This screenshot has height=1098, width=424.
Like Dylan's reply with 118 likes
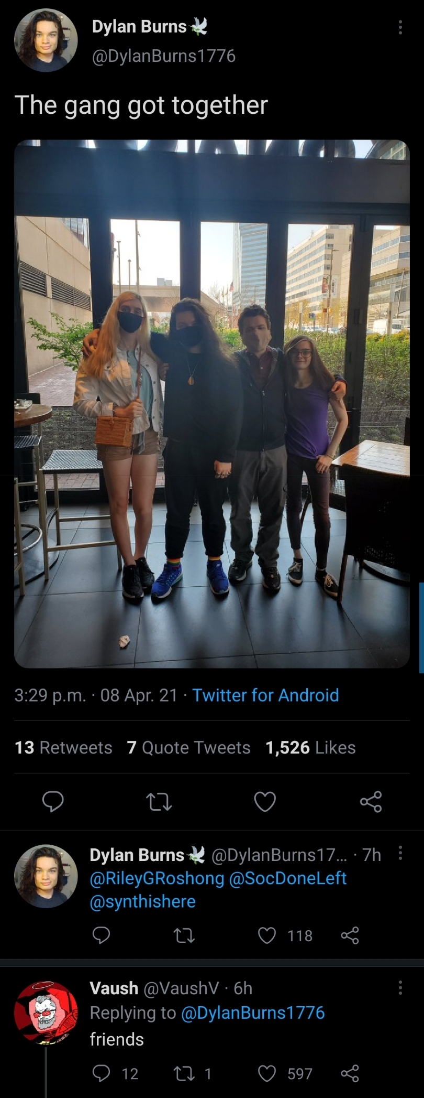[267, 936]
